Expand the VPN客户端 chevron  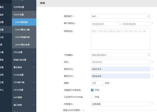click(34, 82)
